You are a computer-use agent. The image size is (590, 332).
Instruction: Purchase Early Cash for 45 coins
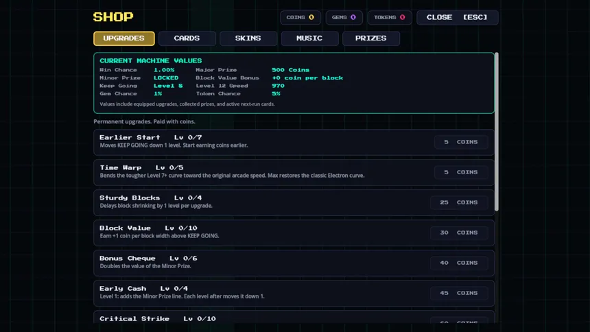tap(459, 293)
